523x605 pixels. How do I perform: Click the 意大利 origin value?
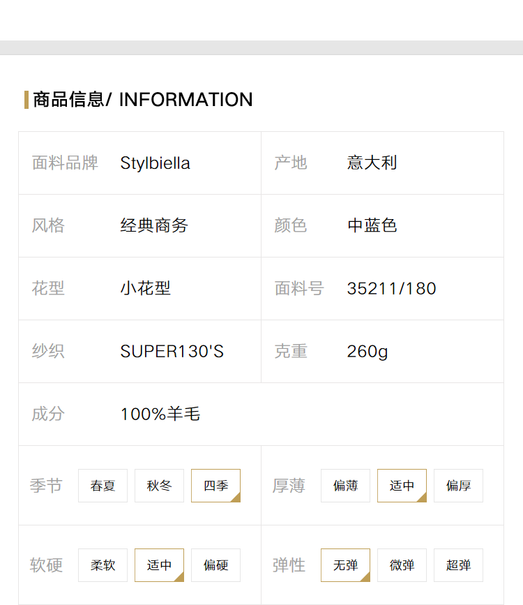(x=372, y=163)
